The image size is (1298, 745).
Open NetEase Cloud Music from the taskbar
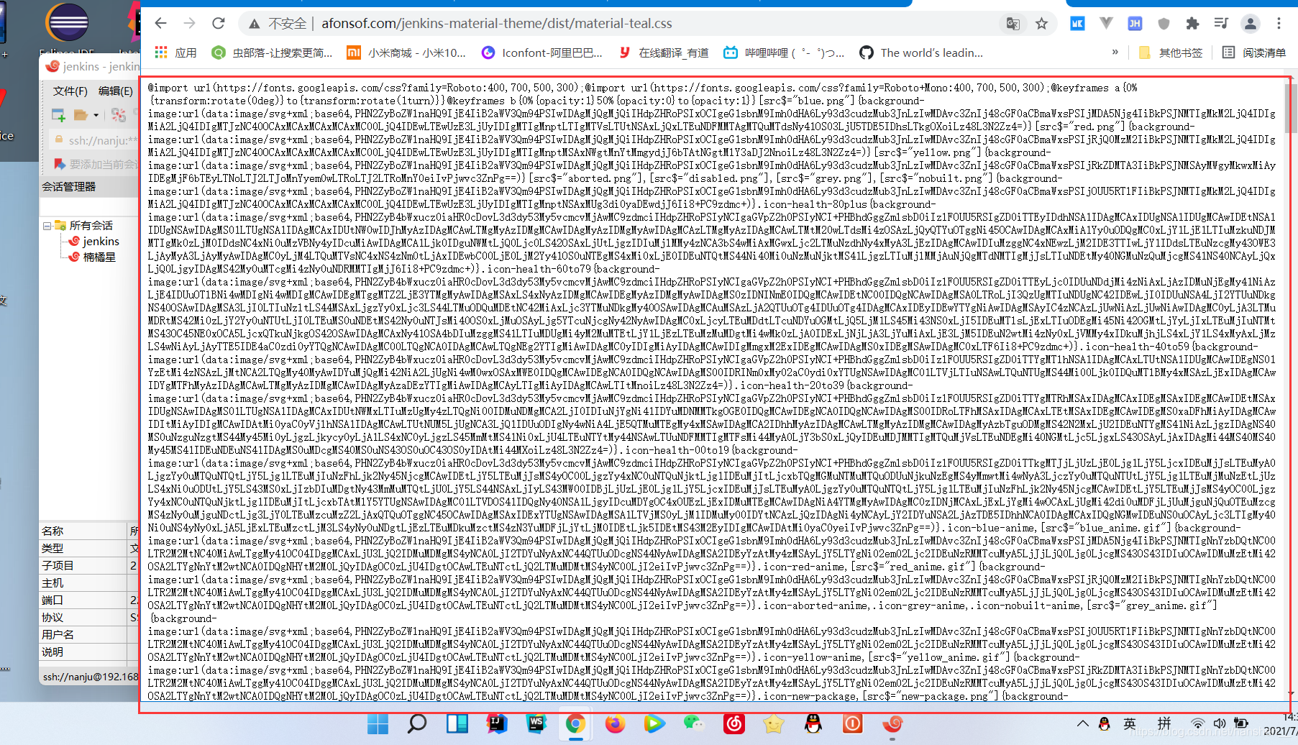[733, 724]
